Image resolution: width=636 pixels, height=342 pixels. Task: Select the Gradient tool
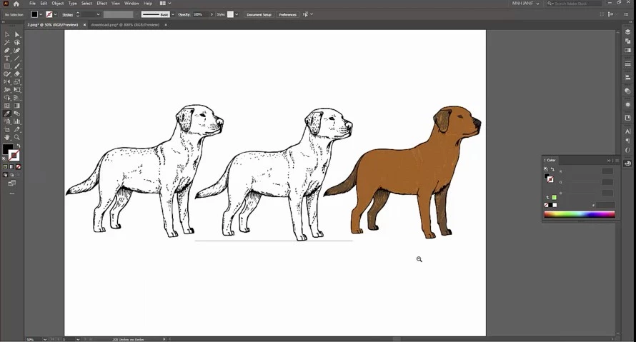(x=17, y=106)
